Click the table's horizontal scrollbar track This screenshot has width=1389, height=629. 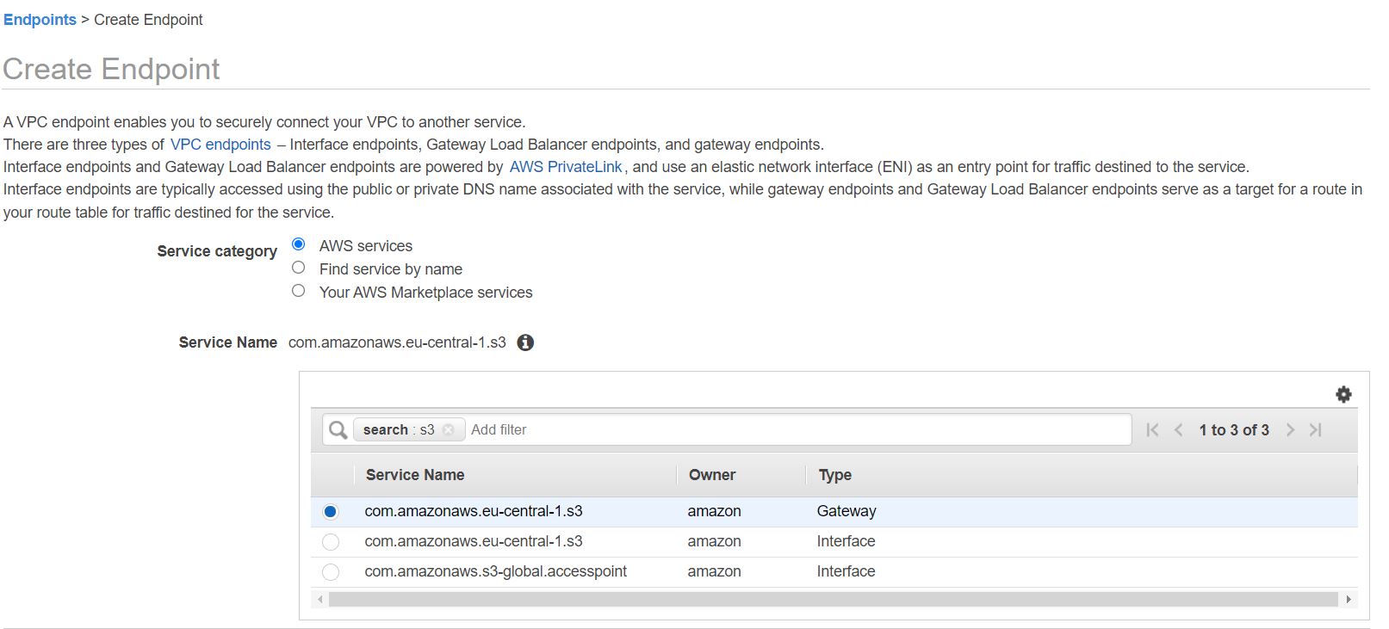[x=834, y=599]
